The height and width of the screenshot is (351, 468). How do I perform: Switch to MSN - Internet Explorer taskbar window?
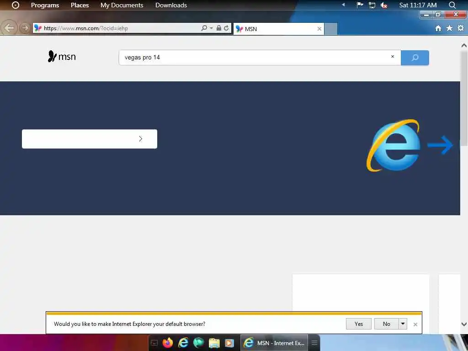click(274, 343)
